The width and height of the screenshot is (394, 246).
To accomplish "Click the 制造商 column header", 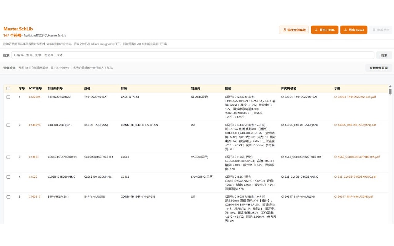I will point(195,89).
